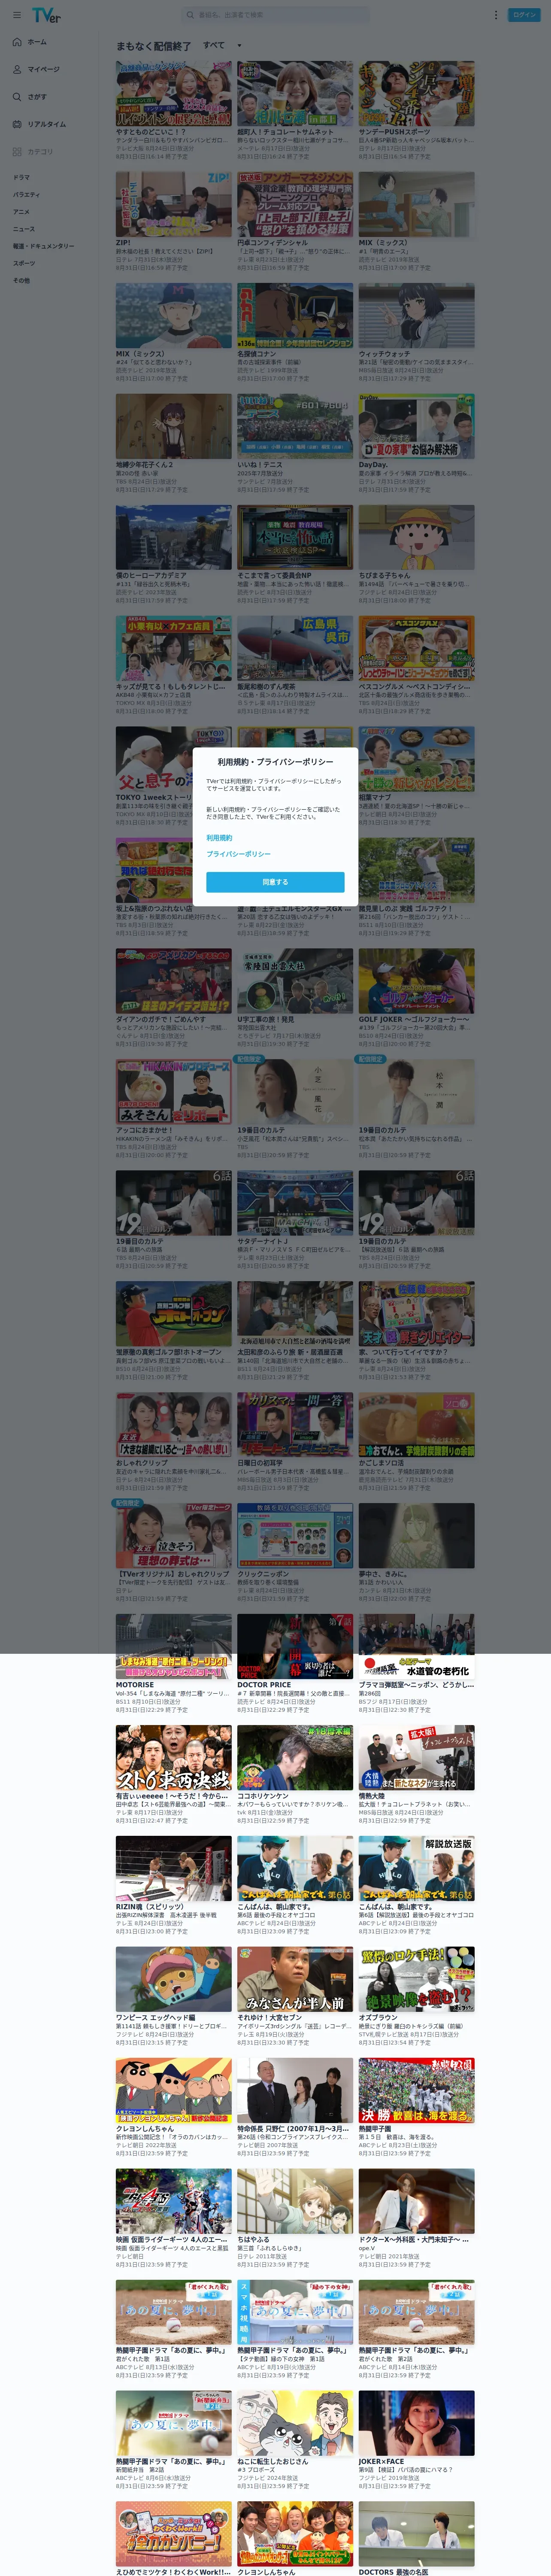Screen dimensions: 551x2576
Task: Go to ホーム in sidebar
Action: (37, 42)
